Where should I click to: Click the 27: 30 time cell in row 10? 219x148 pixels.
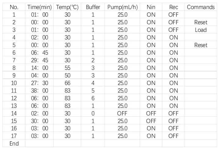(39, 83)
